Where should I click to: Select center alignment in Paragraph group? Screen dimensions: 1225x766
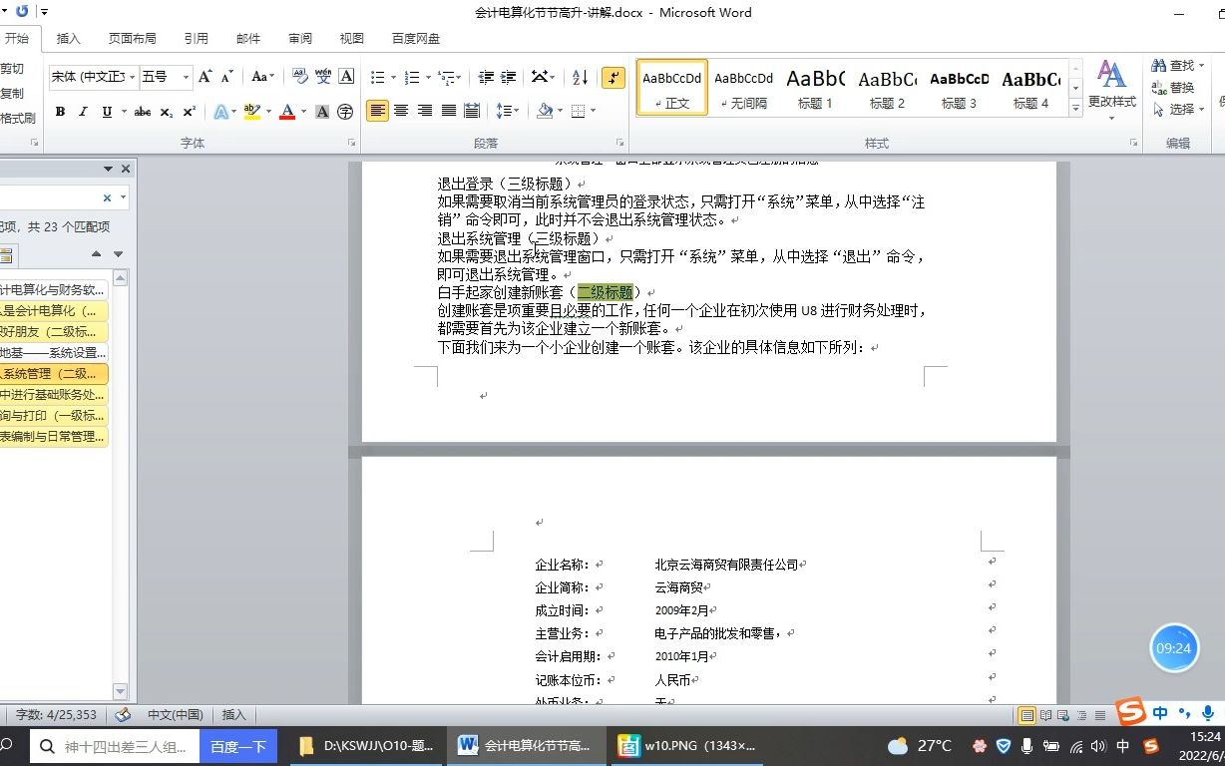(400, 110)
